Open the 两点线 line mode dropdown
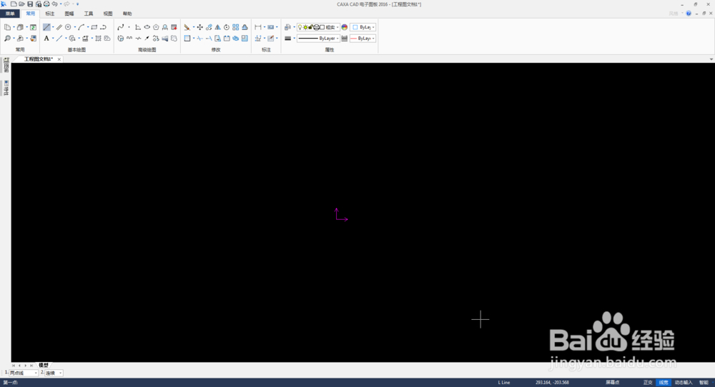715x387 pixels. [24, 373]
